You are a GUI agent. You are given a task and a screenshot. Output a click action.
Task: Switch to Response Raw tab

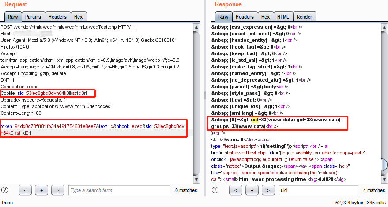pos(223,17)
